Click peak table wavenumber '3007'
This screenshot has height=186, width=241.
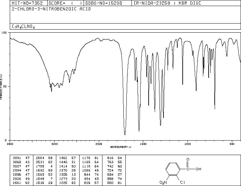[x=17, y=166]
